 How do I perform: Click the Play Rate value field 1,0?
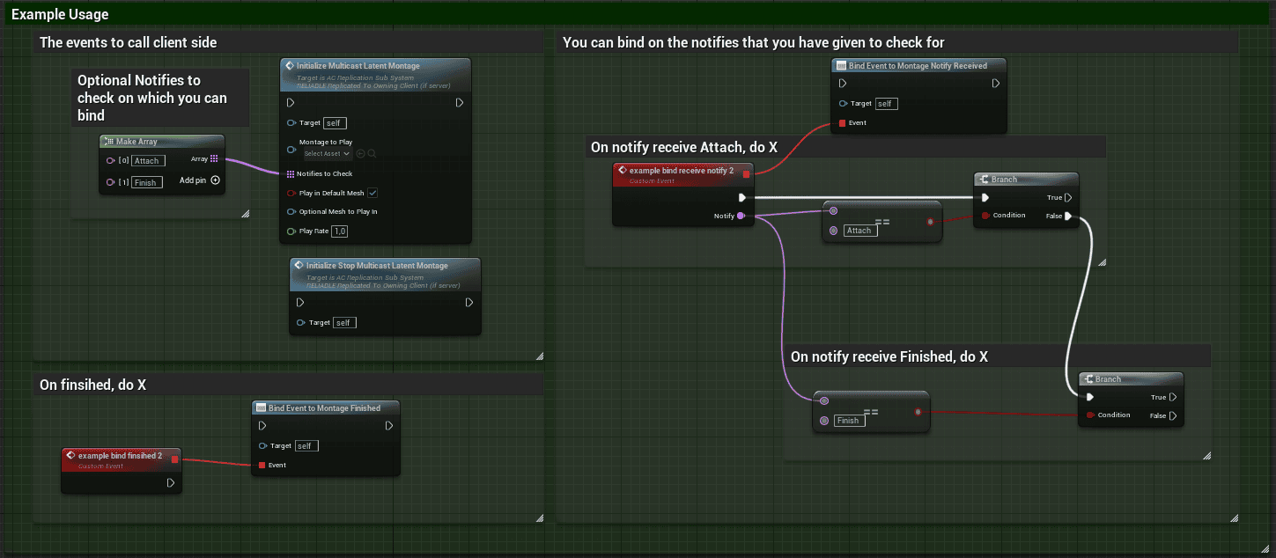[340, 231]
